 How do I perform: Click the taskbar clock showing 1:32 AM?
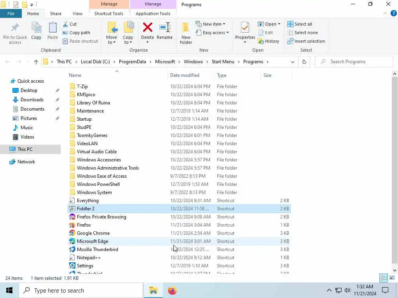[x=365, y=290]
